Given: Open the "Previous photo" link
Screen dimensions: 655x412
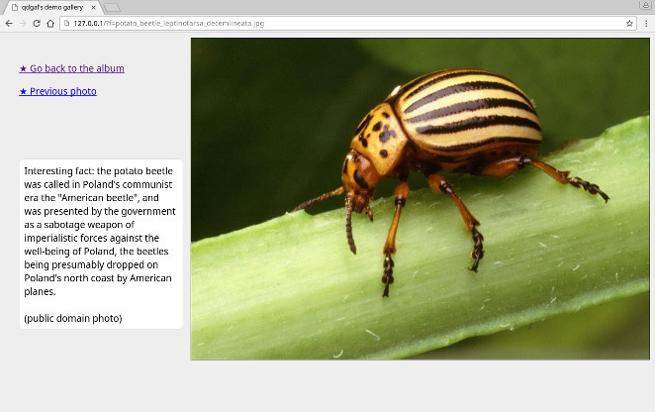Looking at the screenshot, I should [57, 91].
